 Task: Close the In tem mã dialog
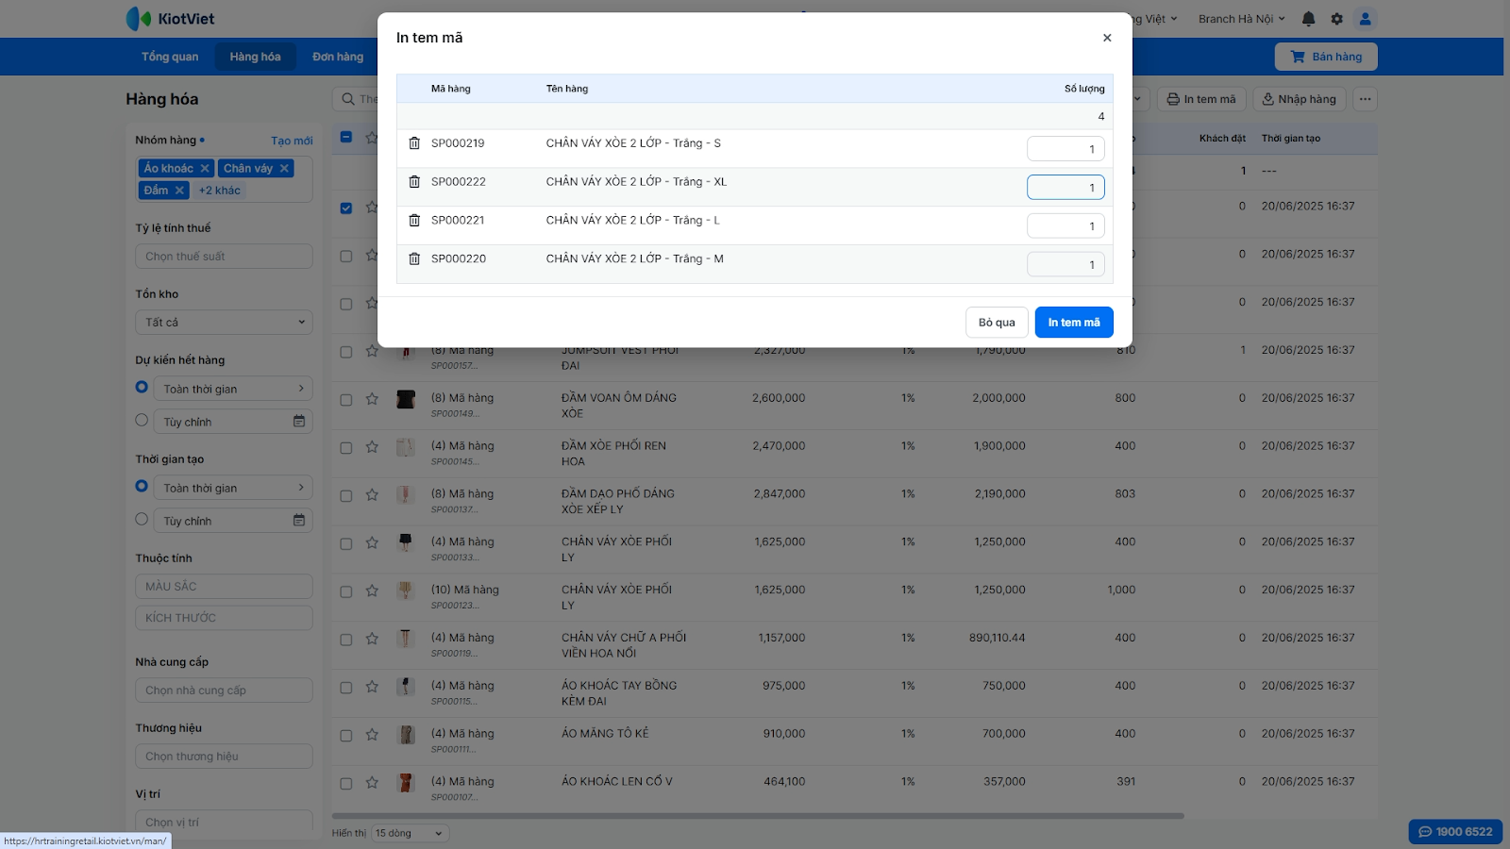pyautogui.click(x=1107, y=38)
